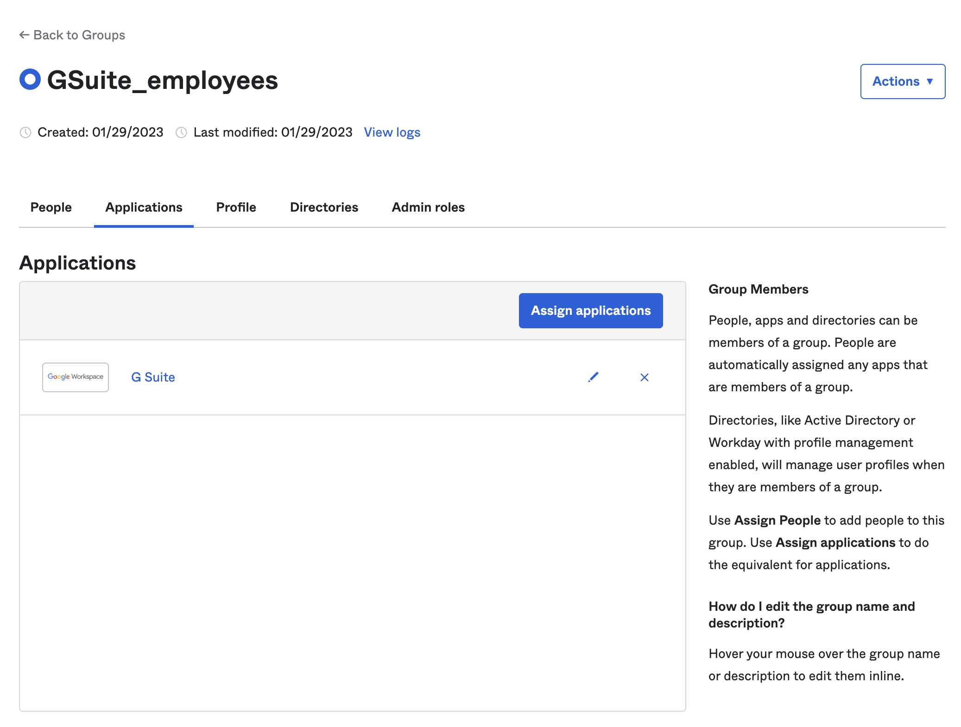Screen dimensions: 961x727
Task: Click the group name GSuite_employees to edit inline
Action: (163, 80)
